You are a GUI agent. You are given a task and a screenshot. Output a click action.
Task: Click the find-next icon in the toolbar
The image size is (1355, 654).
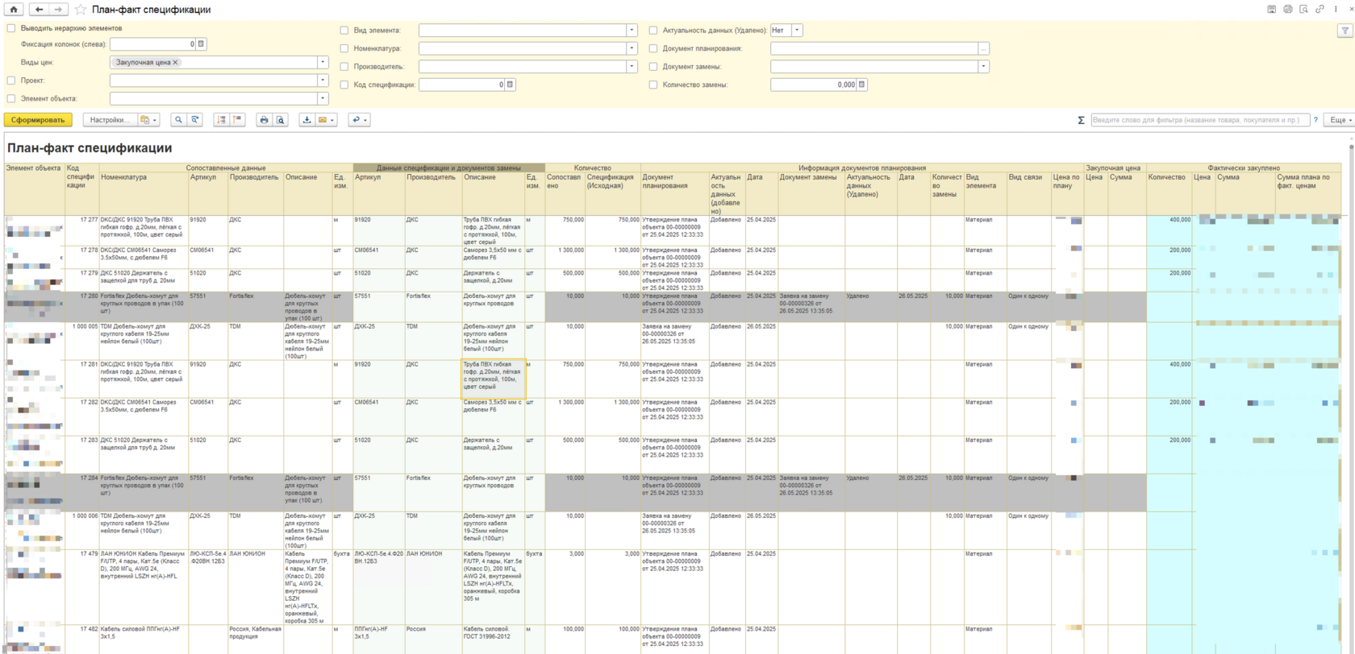click(195, 120)
